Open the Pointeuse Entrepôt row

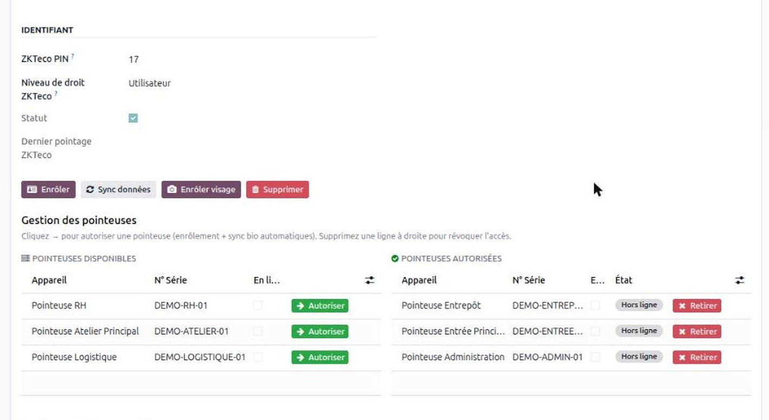point(571,305)
